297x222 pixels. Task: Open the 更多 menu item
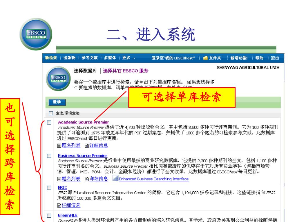click(126, 58)
